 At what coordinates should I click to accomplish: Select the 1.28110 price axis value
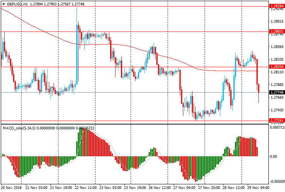tap(277, 72)
